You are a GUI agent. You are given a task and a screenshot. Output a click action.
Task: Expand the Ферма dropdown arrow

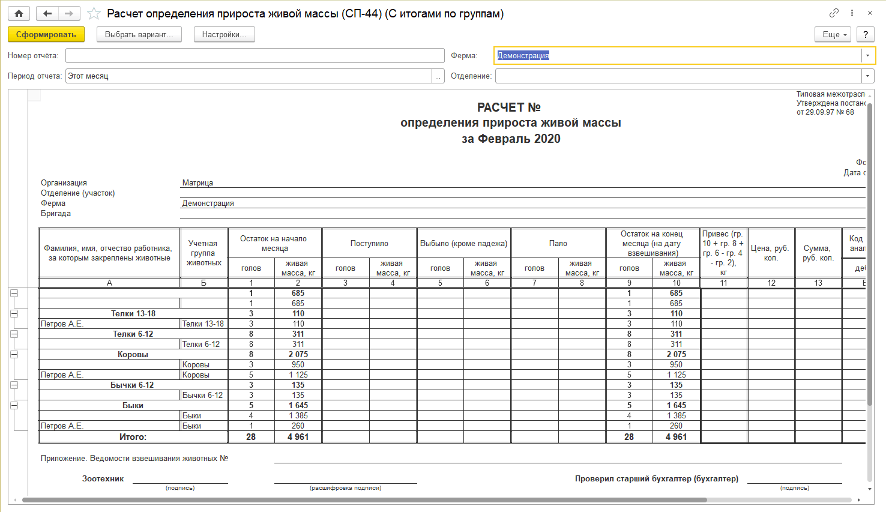pyautogui.click(x=868, y=55)
